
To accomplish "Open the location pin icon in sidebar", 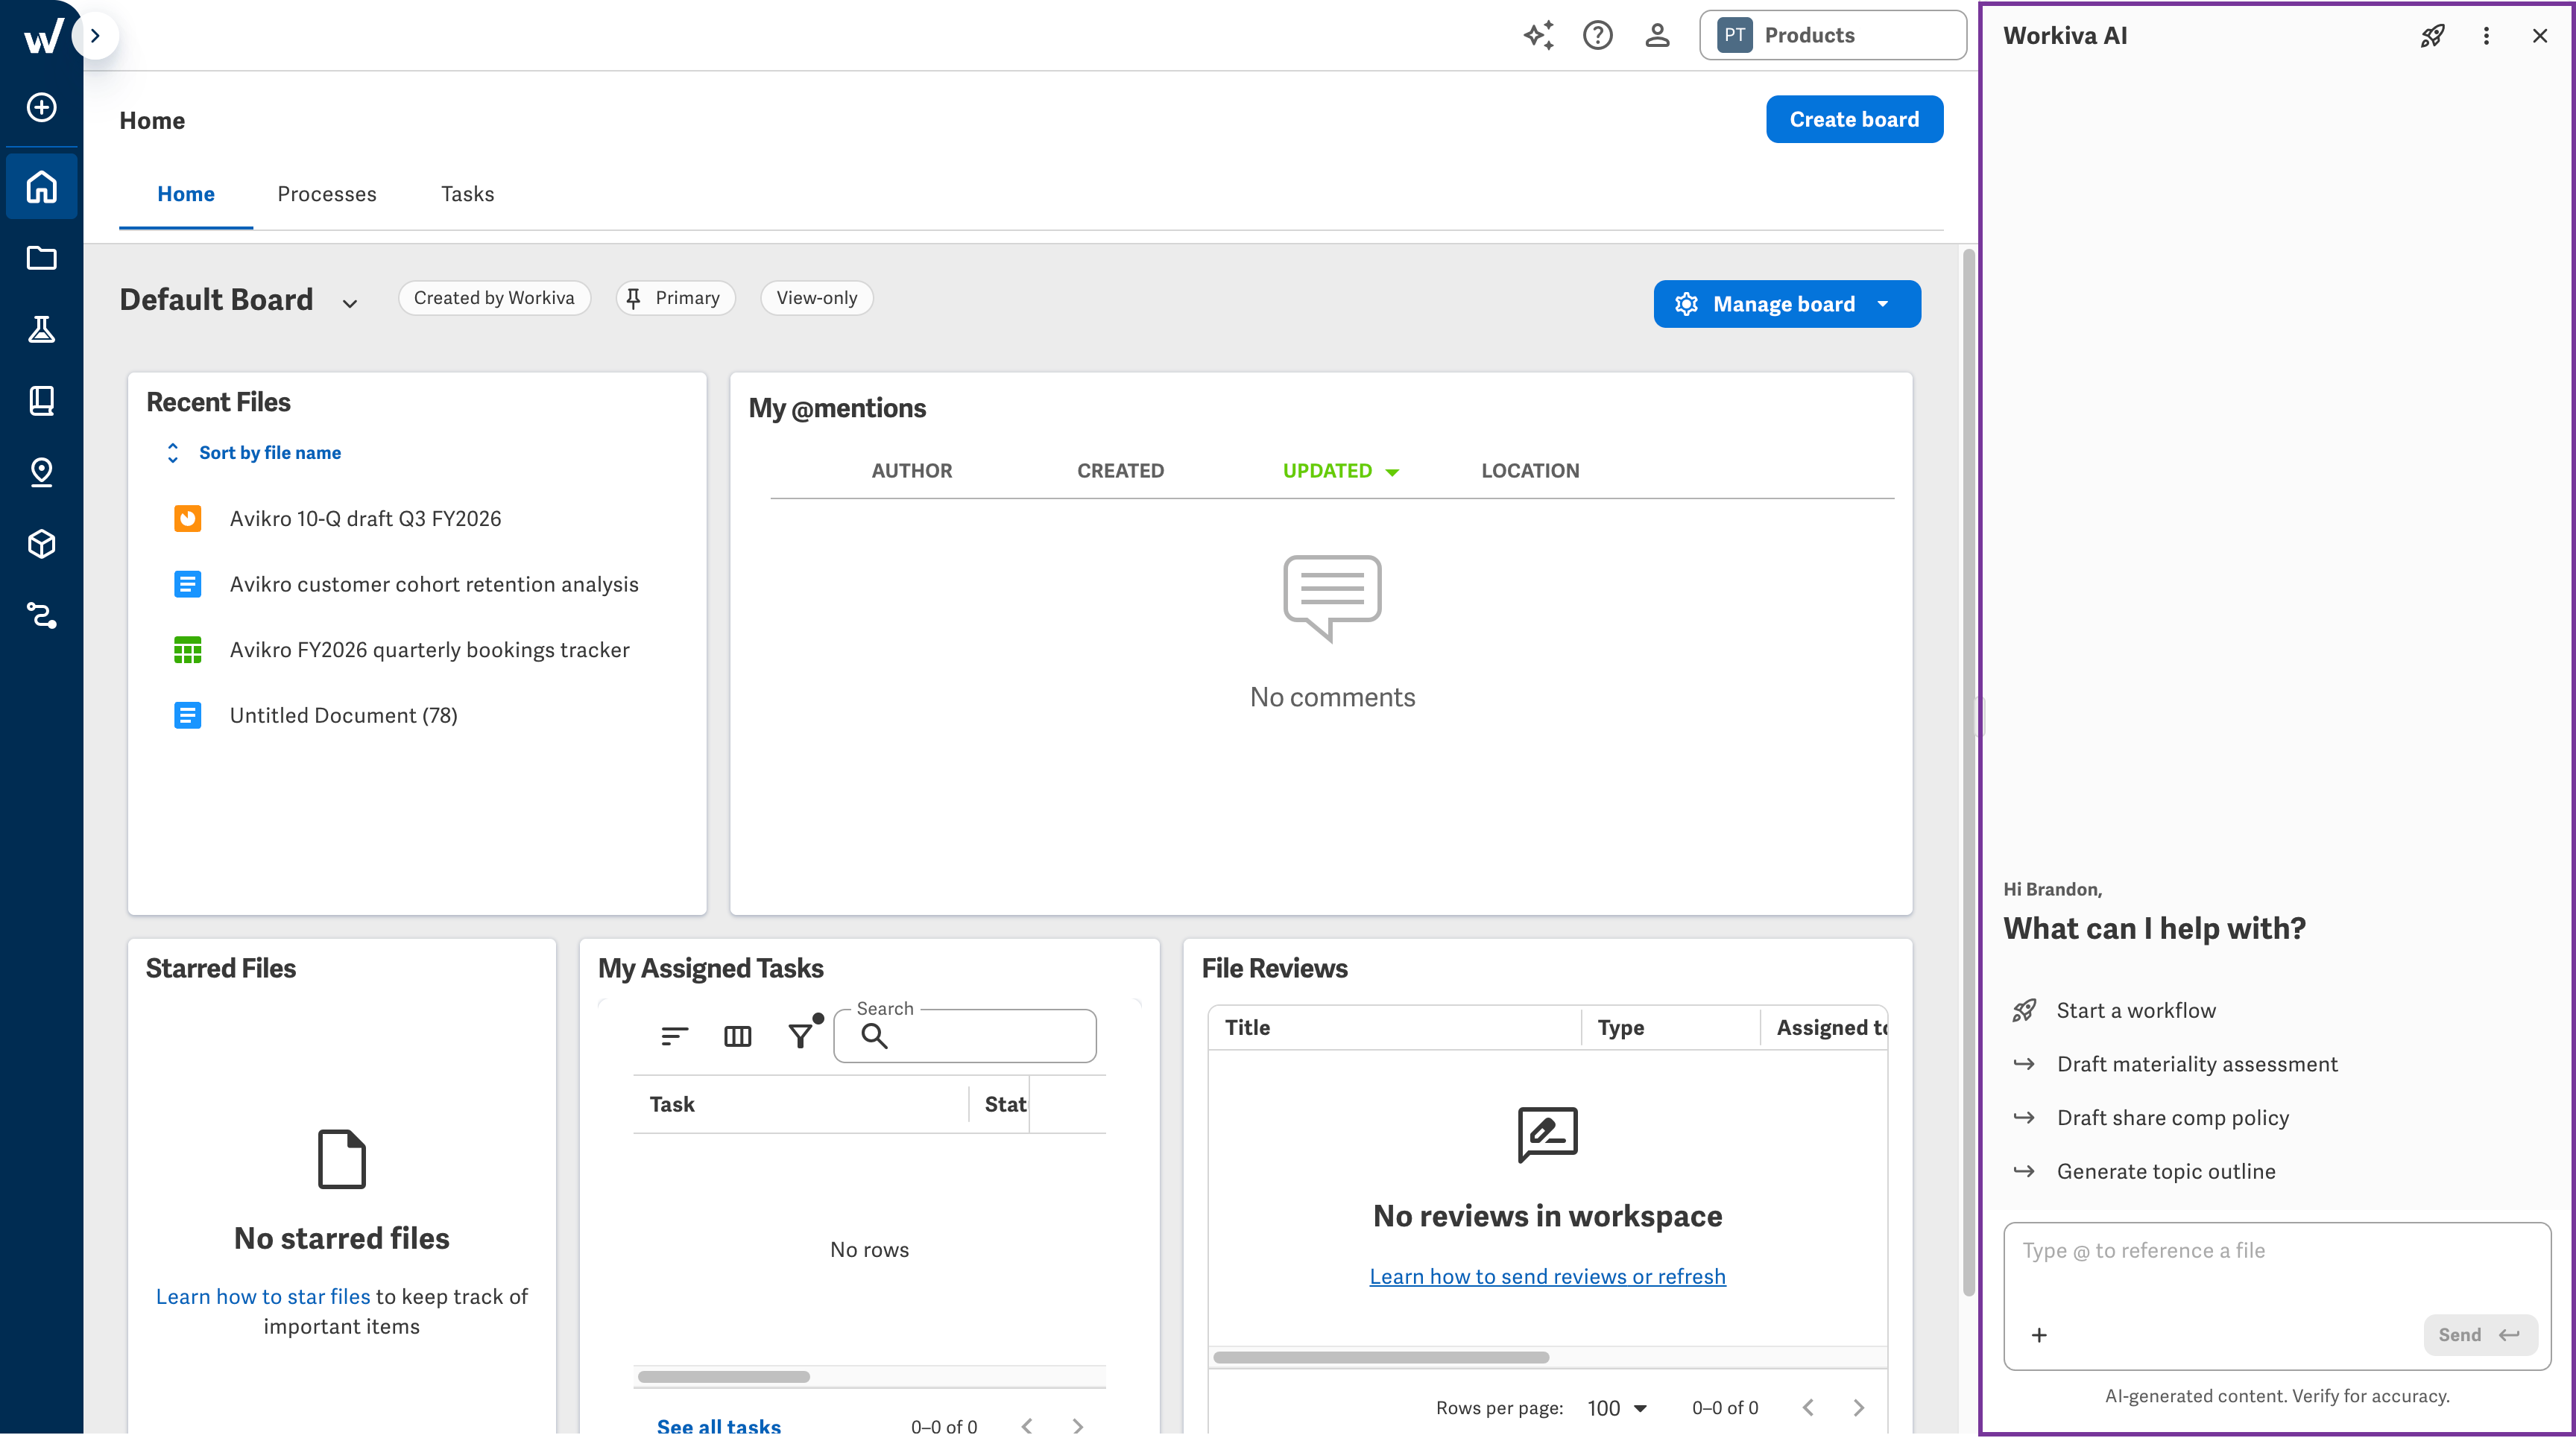I will point(42,472).
